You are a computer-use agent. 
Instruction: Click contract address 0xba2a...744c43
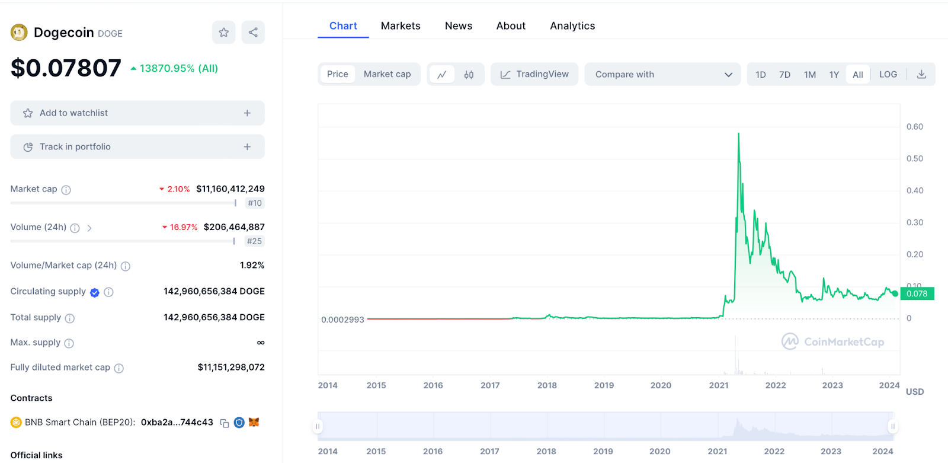(177, 422)
